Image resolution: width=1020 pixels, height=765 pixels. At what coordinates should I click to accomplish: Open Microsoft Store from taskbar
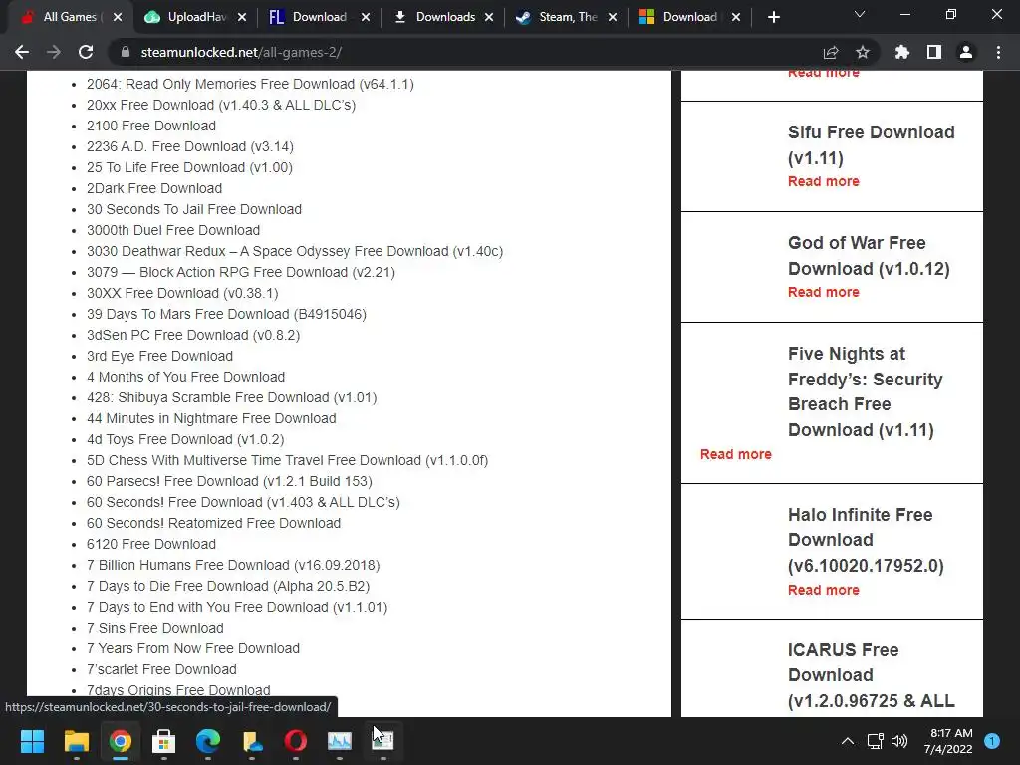point(164,741)
